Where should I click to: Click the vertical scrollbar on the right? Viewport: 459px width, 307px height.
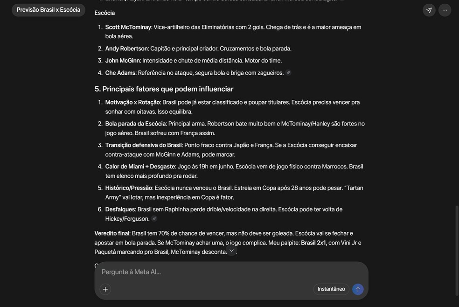pyautogui.click(x=456, y=250)
